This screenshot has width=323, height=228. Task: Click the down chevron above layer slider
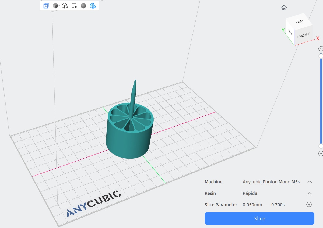tap(321, 49)
